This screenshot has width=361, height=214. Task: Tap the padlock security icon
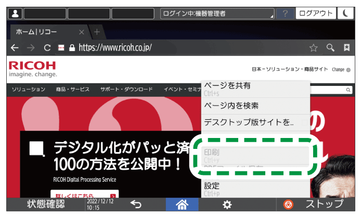(72, 48)
